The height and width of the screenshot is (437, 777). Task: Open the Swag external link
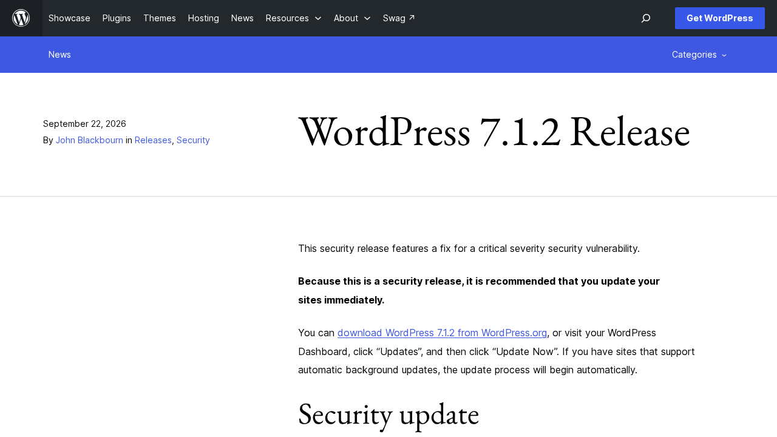[x=399, y=18]
